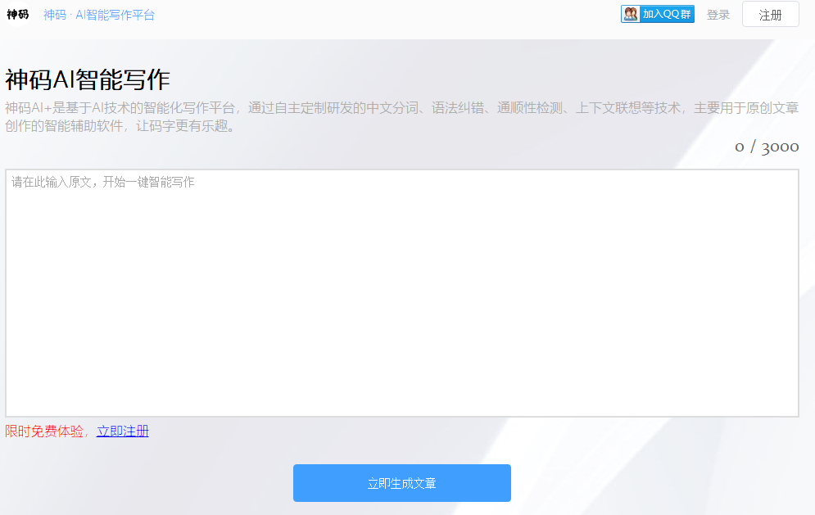Click the 立即生成文章 blue button

pos(402,483)
